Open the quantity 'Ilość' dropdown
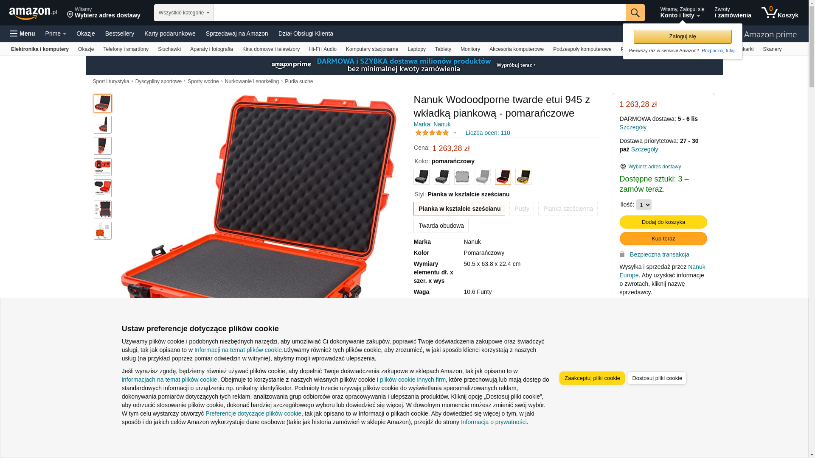 click(x=644, y=205)
